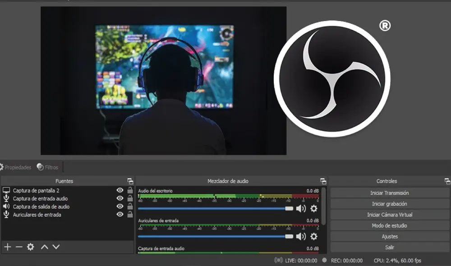This screenshot has width=451, height=266.
Task: Toggle lock on Auriculares de entrada source
Action: (x=130, y=215)
